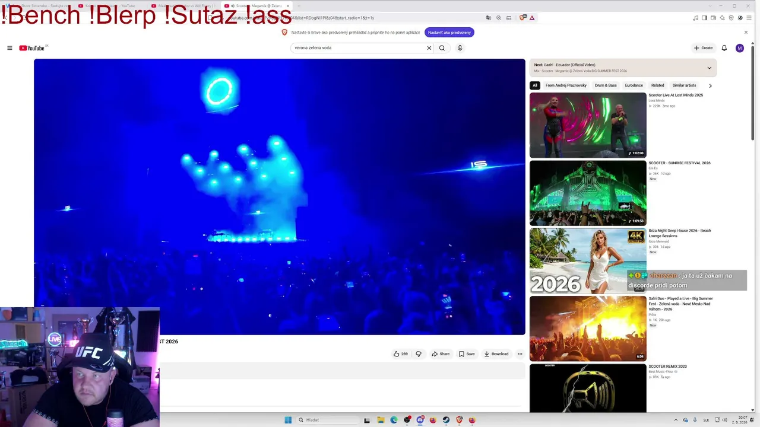The image size is (760, 427).
Task: Download the video
Action: pyautogui.click(x=496, y=354)
